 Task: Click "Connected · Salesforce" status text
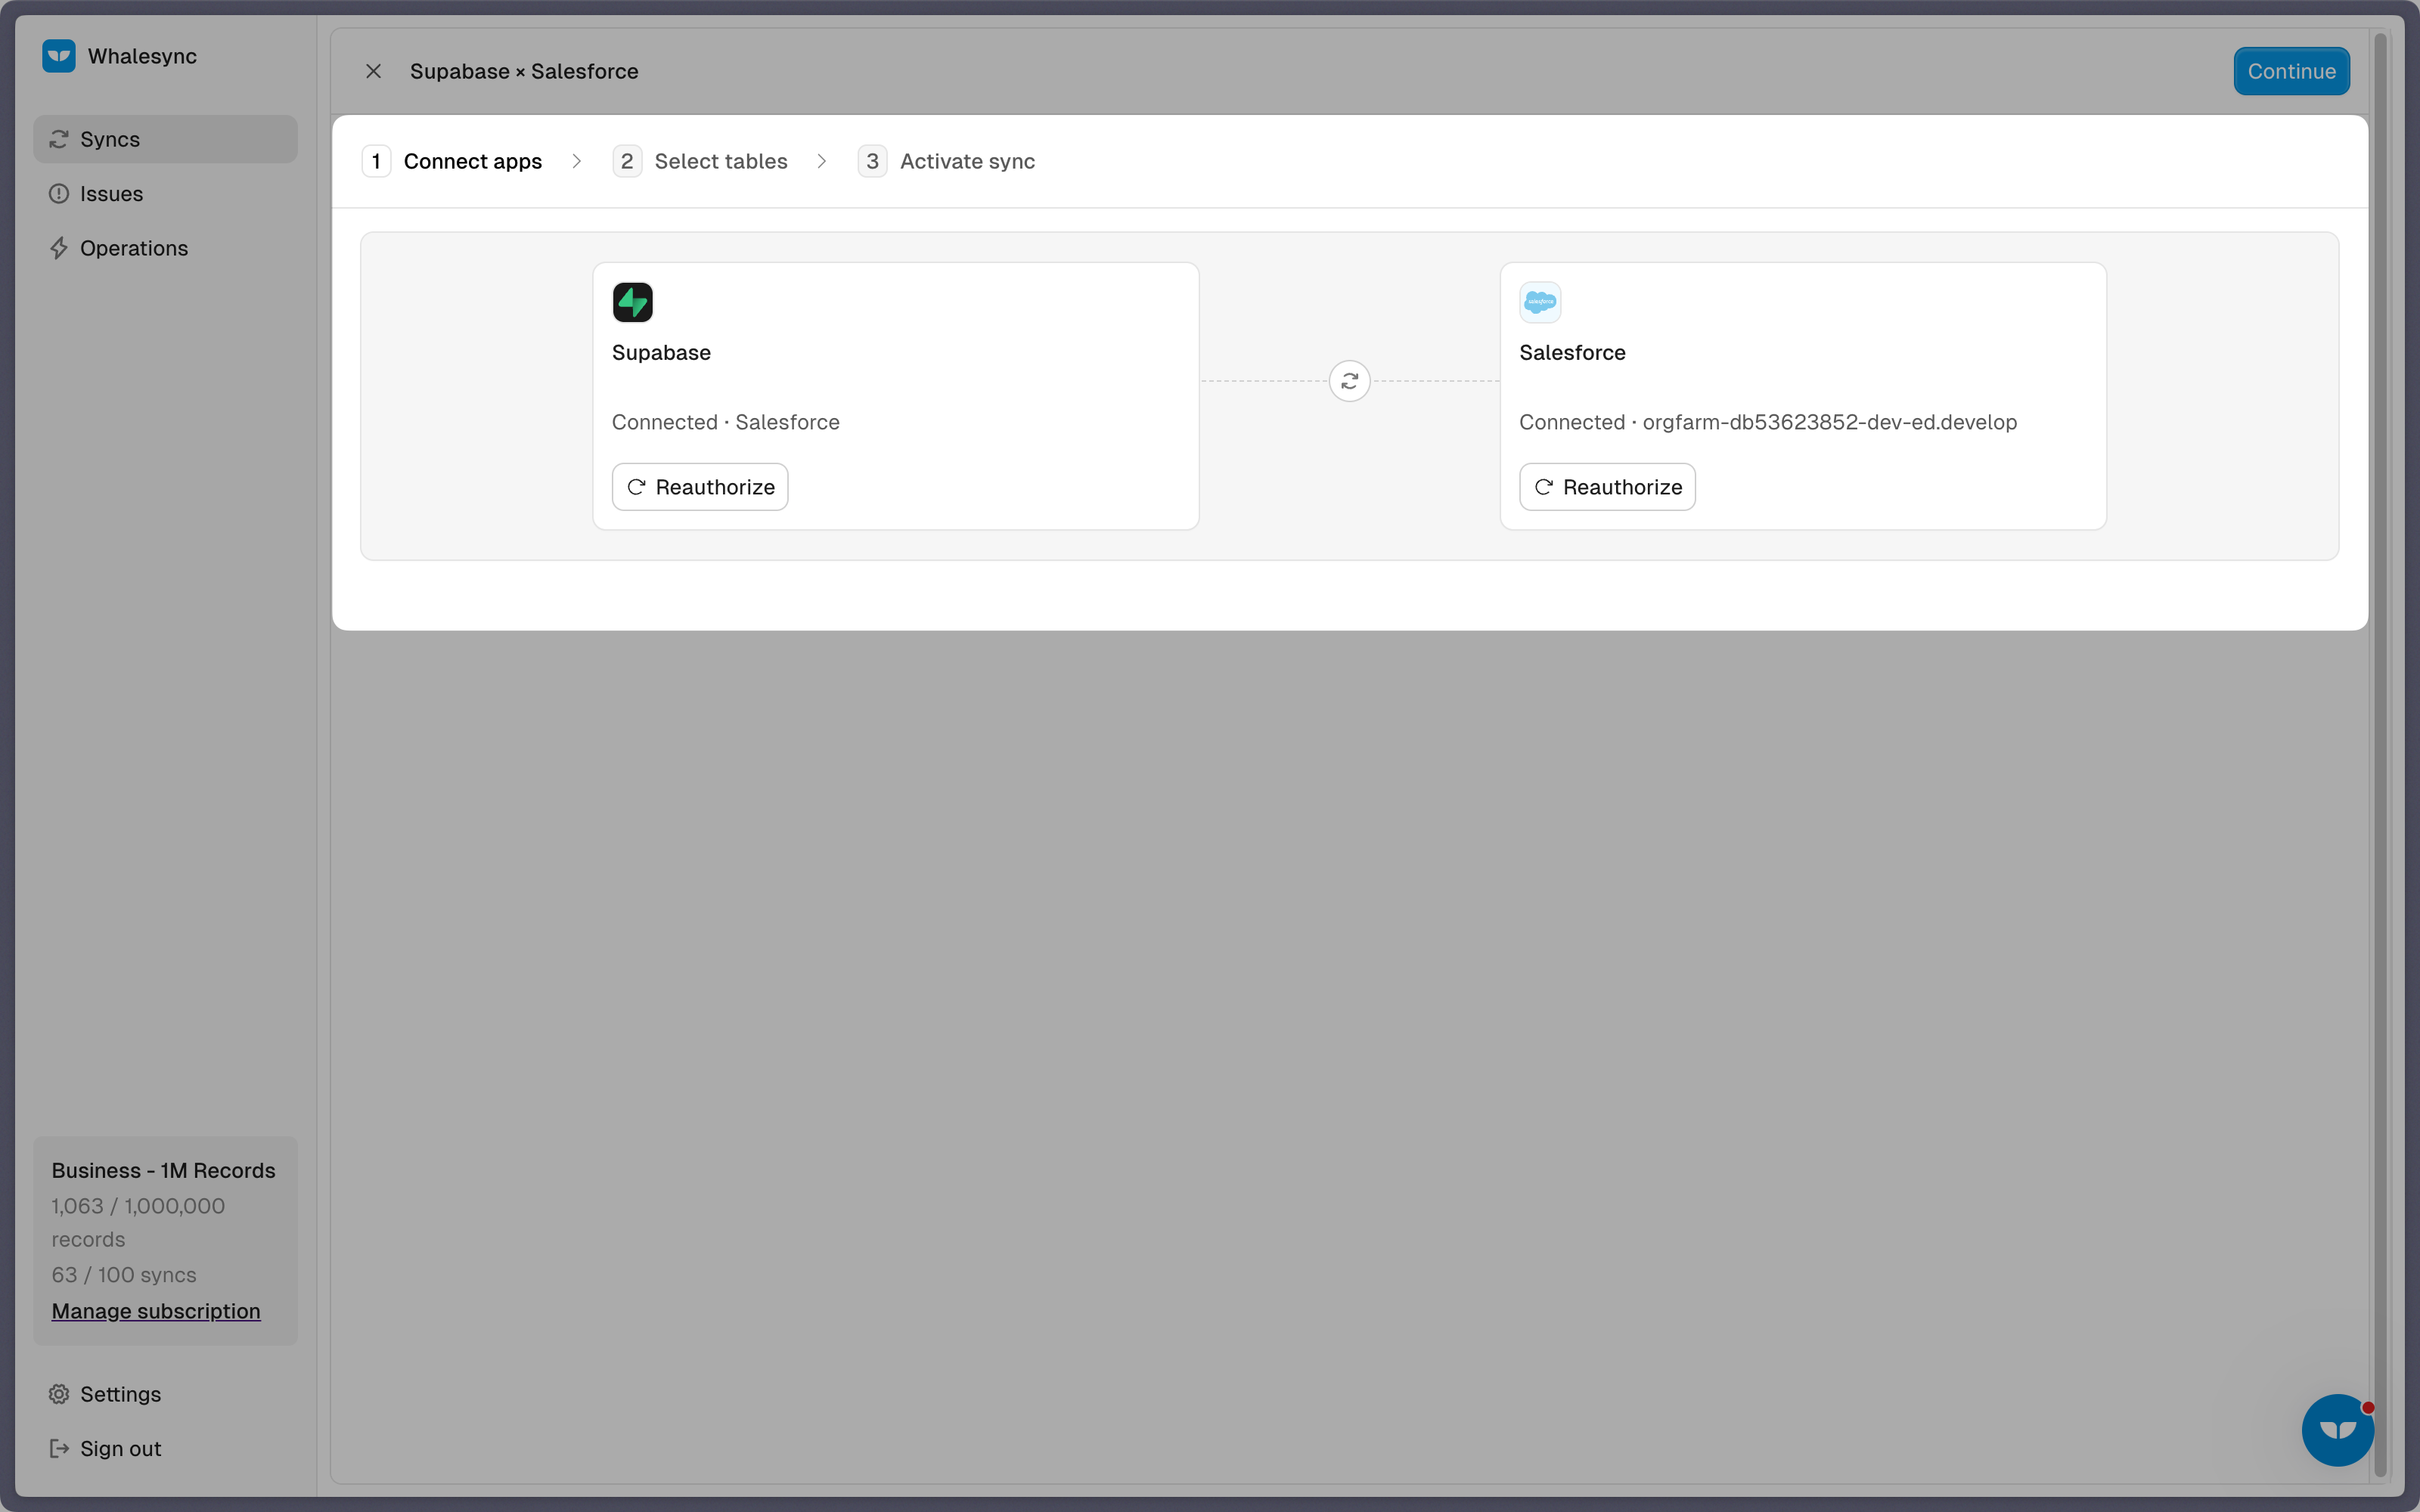pos(726,422)
